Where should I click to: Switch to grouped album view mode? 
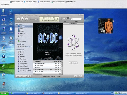[x=65, y=19]
